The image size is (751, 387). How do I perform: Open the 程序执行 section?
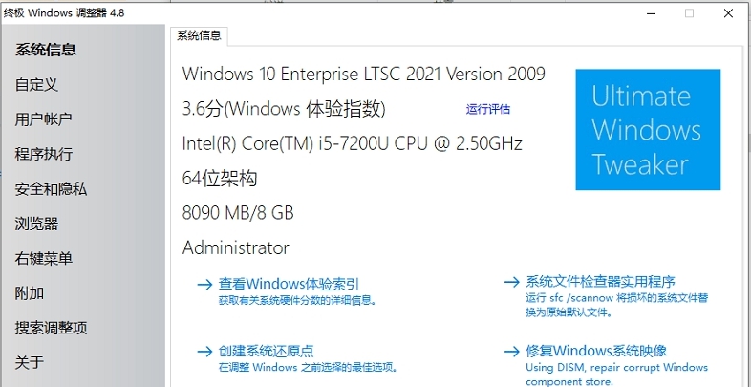pos(44,154)
